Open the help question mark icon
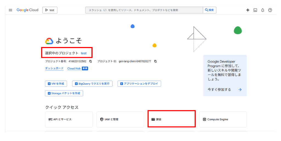The image size is (281, 141). tap(270, 10)
